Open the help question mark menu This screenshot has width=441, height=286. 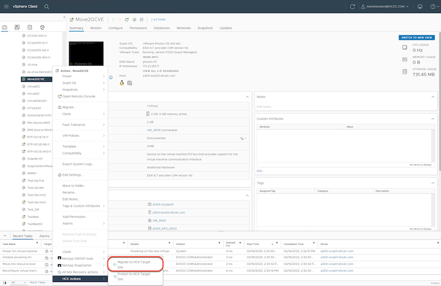(x=434, y=6)
